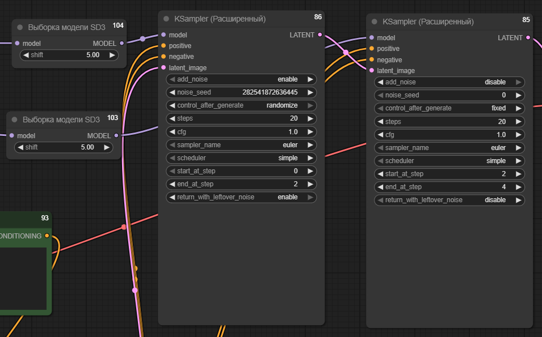Collapse KSampler node 85 via its header dot
The width and height of the screenshot is (542, 337).
pyautogui.click(x=375, y=22)
